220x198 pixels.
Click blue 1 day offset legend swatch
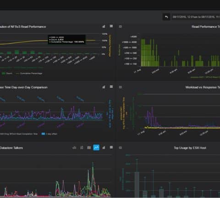[x=43, y=134]
